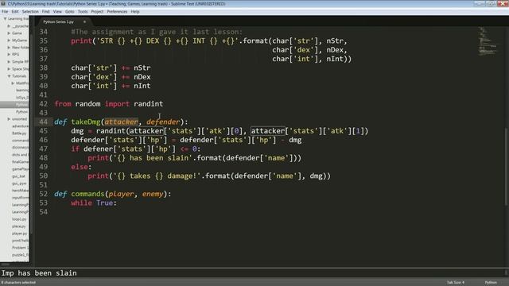509x286 pixels.
Task: Open the Tools menu
Action: click(83, 11)
